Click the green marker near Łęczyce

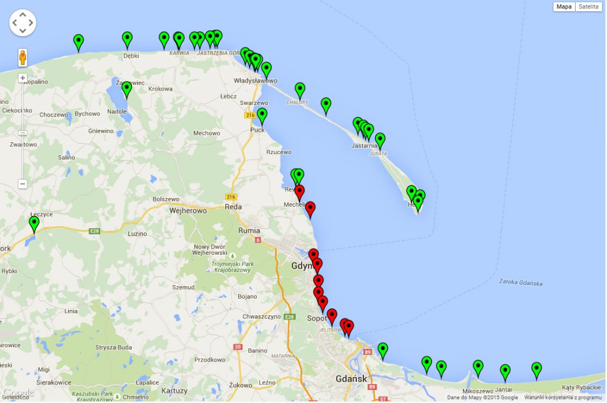(x=34, y=223)
